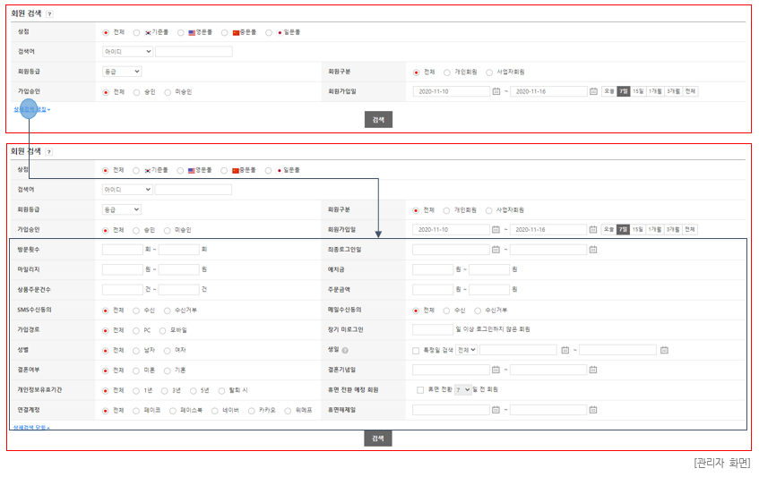Select 일문몰 store radio in expanded search panel

click(x=268, y=171)
